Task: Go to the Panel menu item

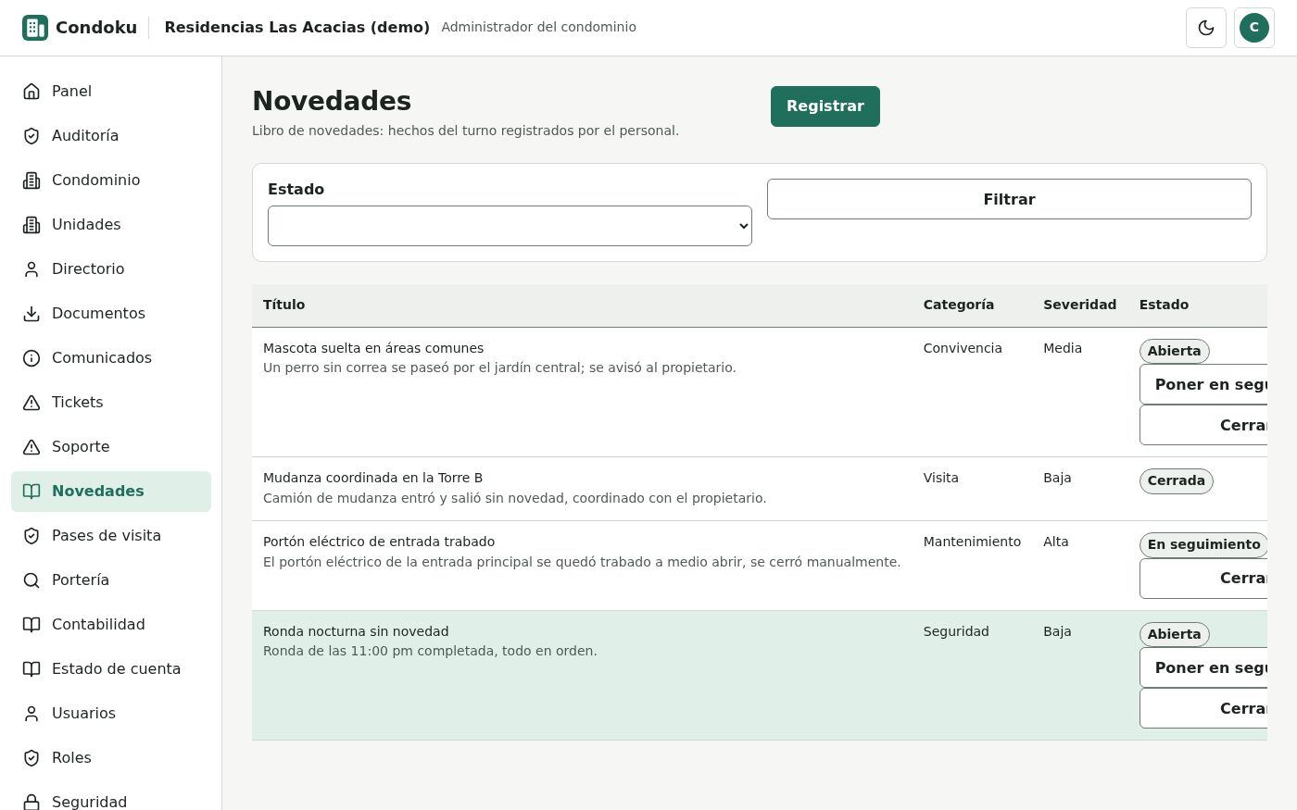Action: (111, 91)
